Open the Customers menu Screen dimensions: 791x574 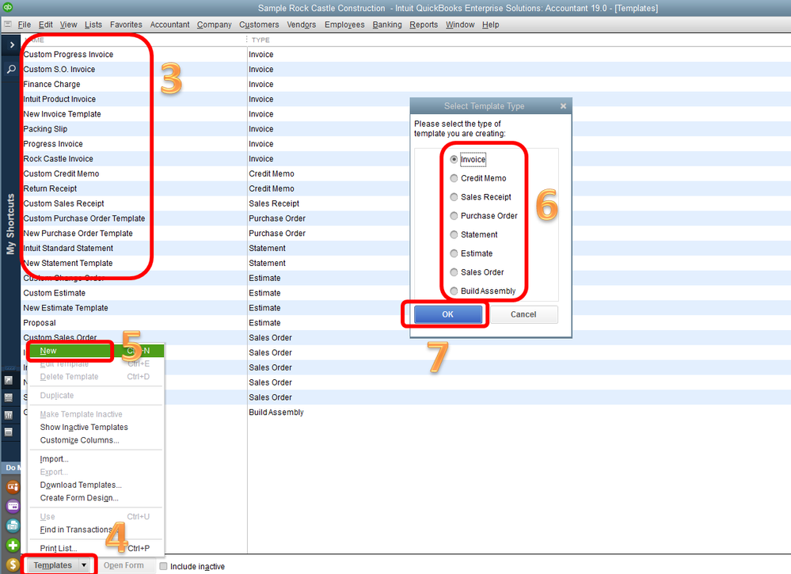[259, 25]
